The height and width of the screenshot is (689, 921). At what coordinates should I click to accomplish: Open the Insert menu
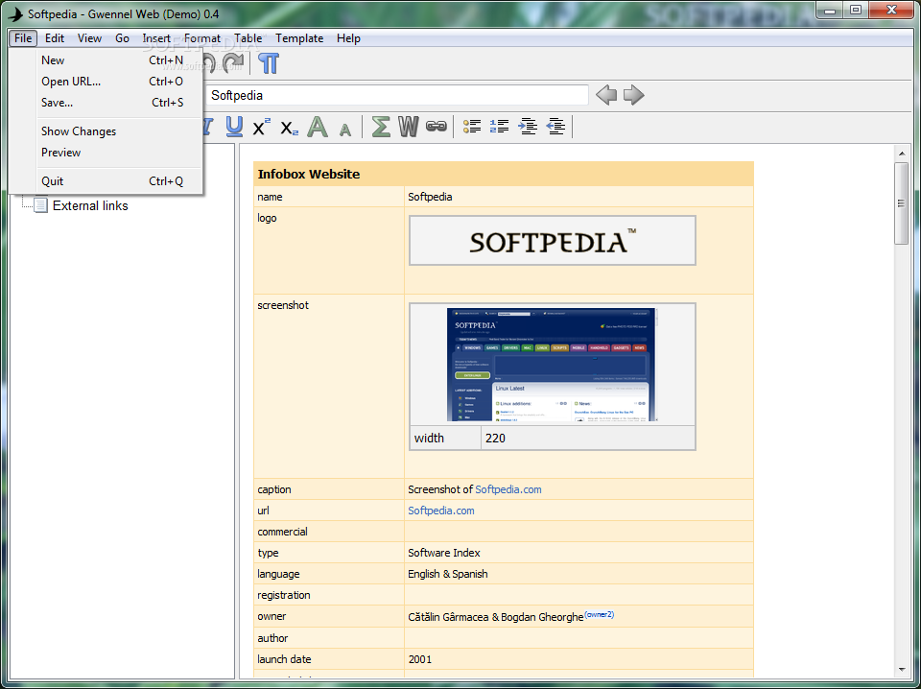click(x=156, y=38)
